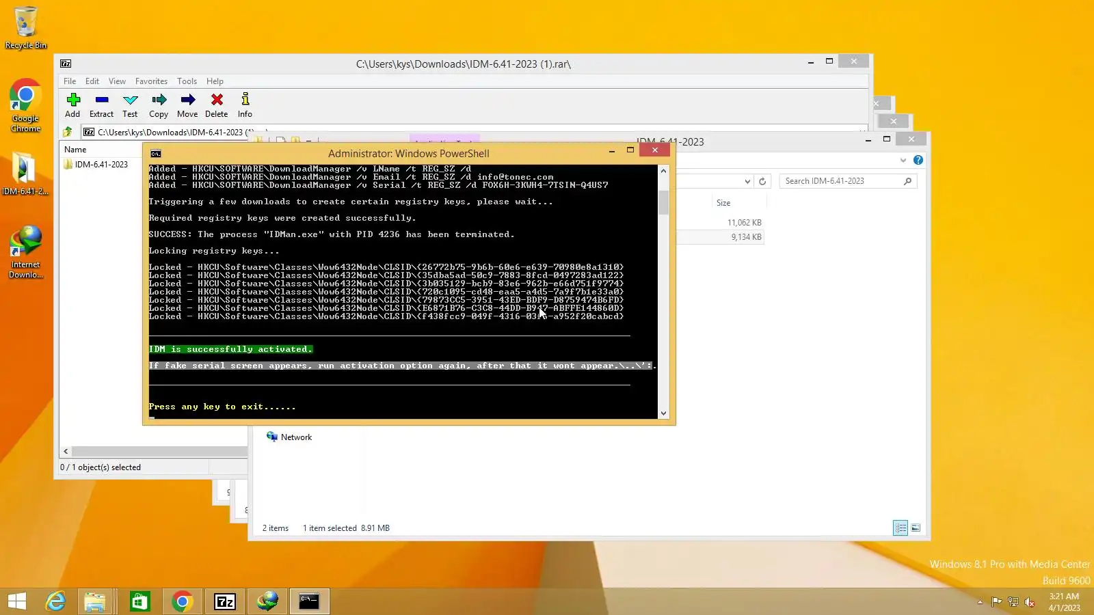Click the PowerShell scrollbar down arrow
Screen dimensions: 1094x615
pos(663,413)
